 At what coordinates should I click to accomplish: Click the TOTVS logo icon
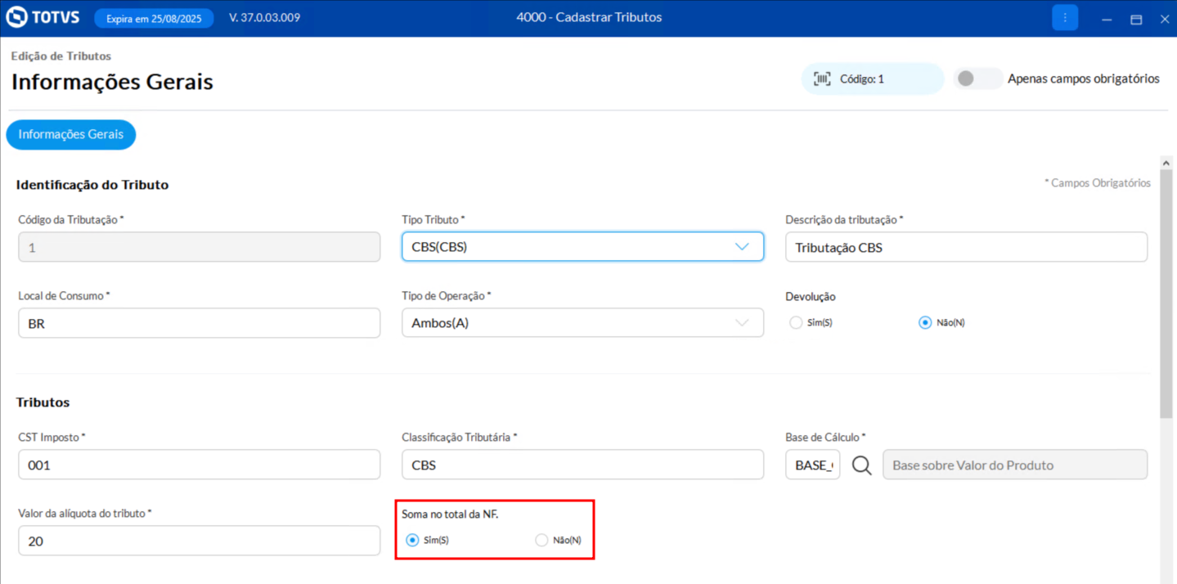point(16,17)
